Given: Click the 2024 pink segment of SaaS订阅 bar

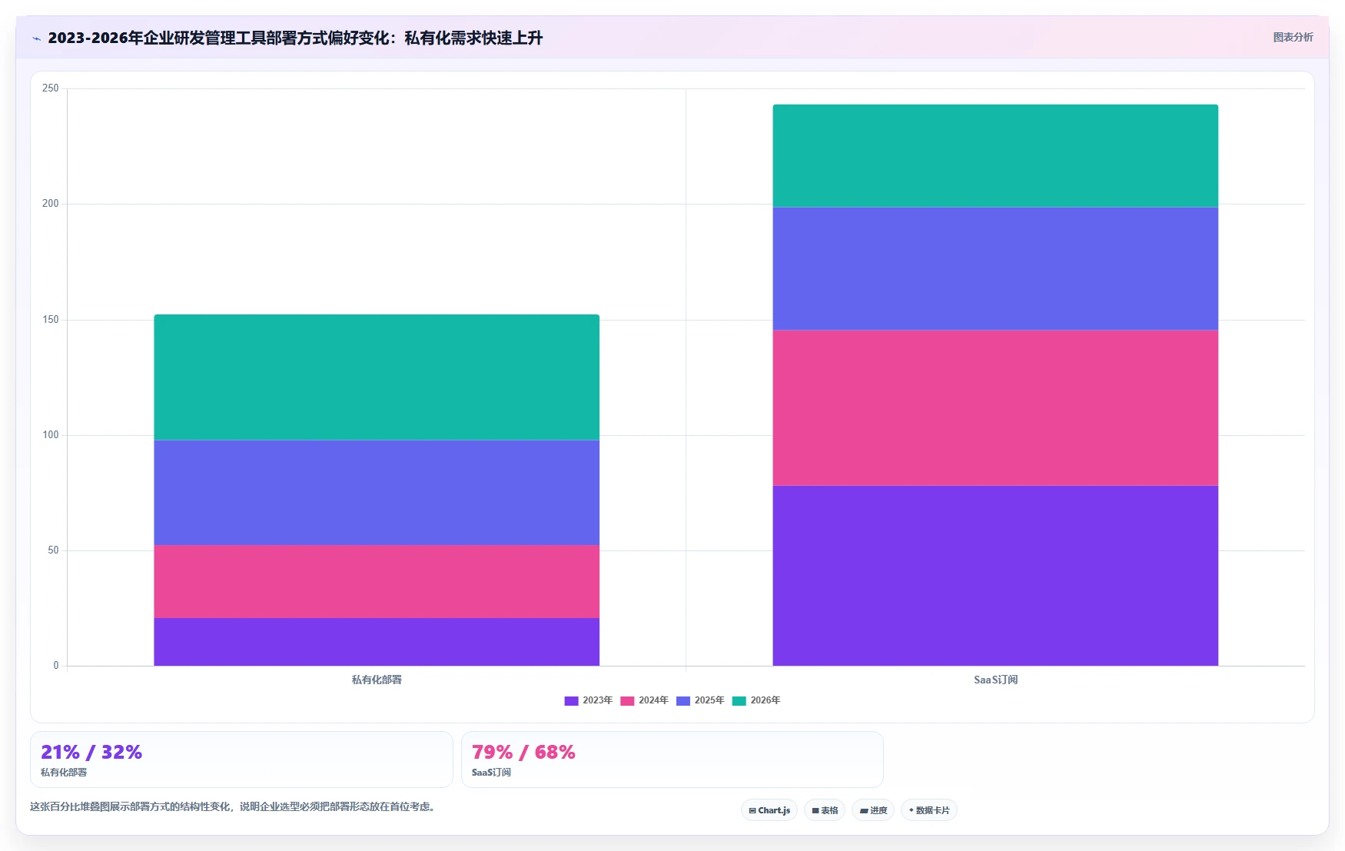Looking at the screenshot, I should click(x=995, y=408).
